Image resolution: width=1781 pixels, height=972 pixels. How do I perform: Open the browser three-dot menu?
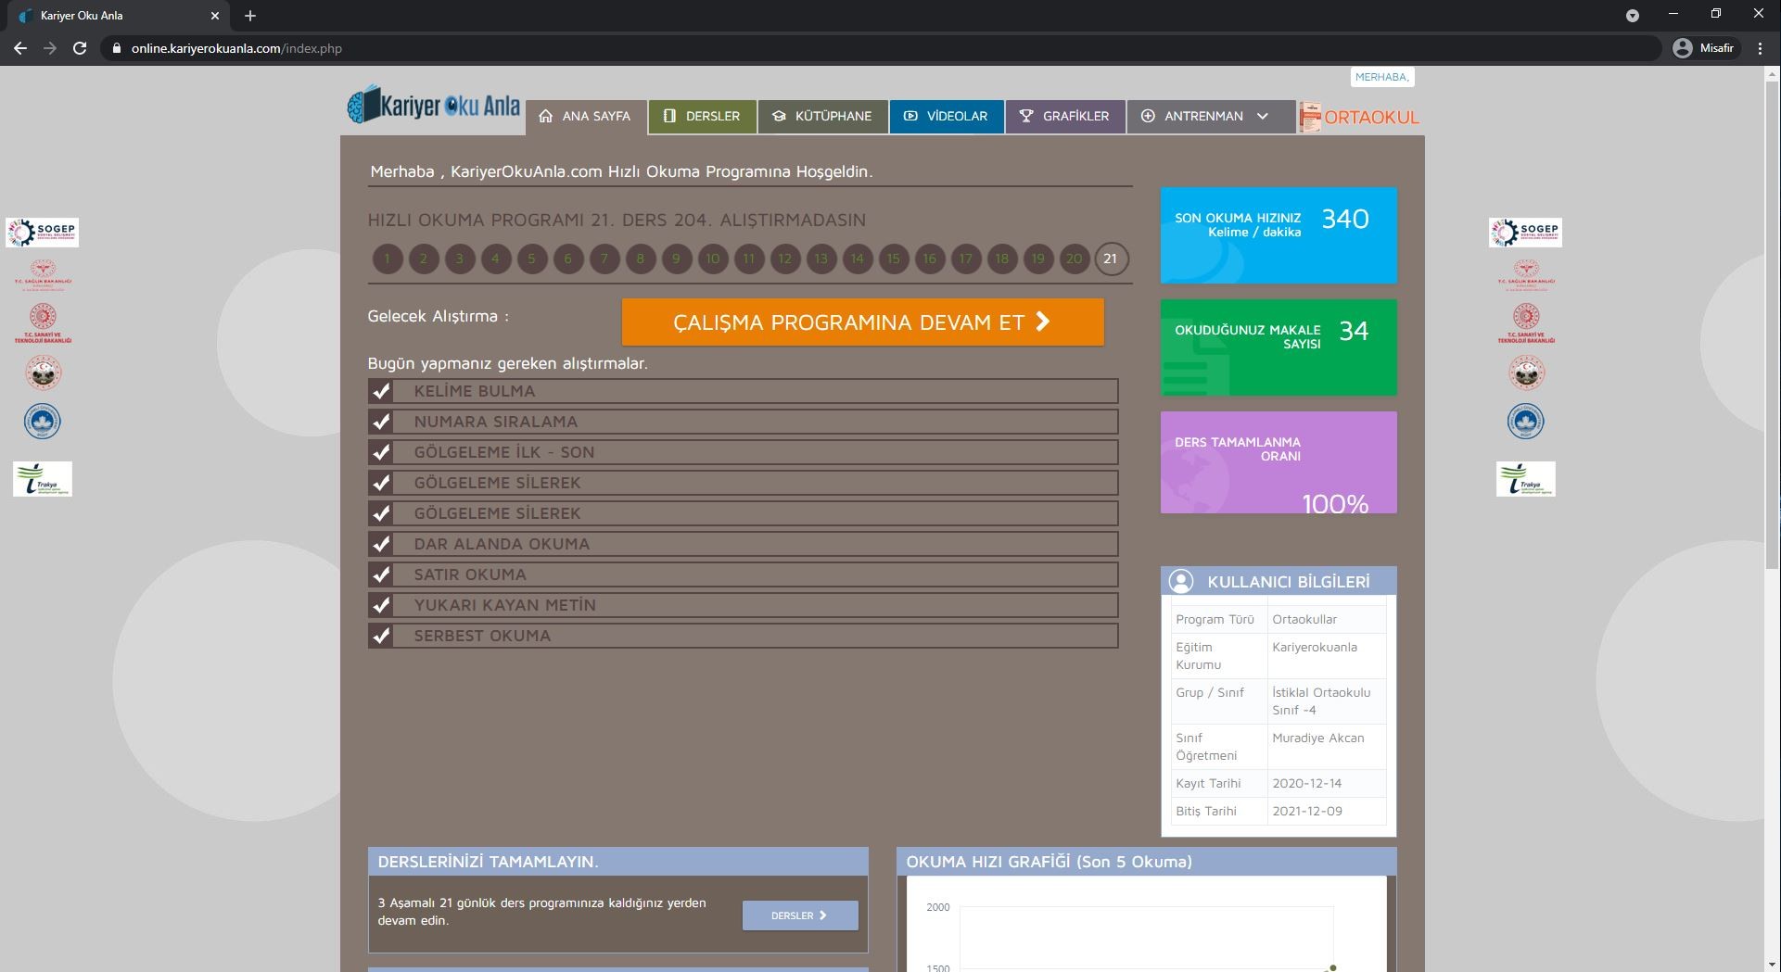[x=1760, y=48]
